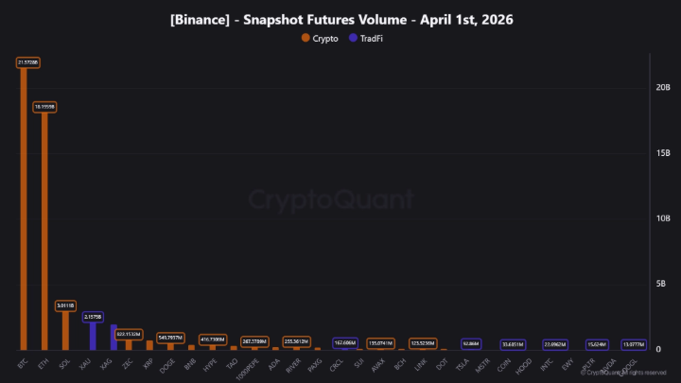Viewport: 681px width, 383px height.
Task: Click the SOL orange bar
Action: (x=66, y=329)
